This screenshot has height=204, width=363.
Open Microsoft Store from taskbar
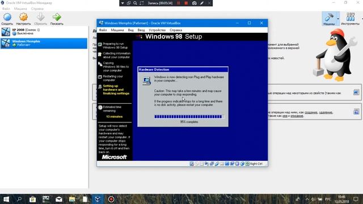32,199
